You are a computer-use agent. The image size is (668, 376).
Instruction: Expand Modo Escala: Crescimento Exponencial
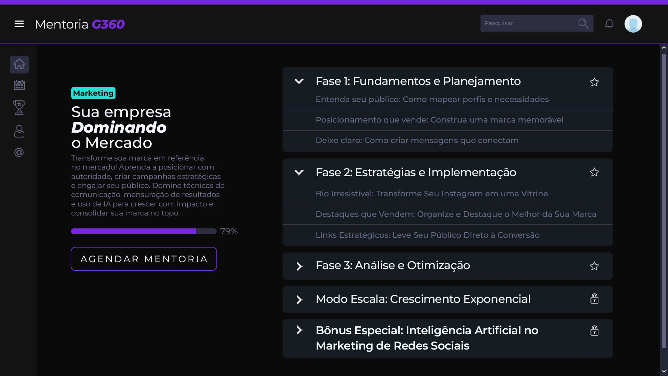pos(299,300)
